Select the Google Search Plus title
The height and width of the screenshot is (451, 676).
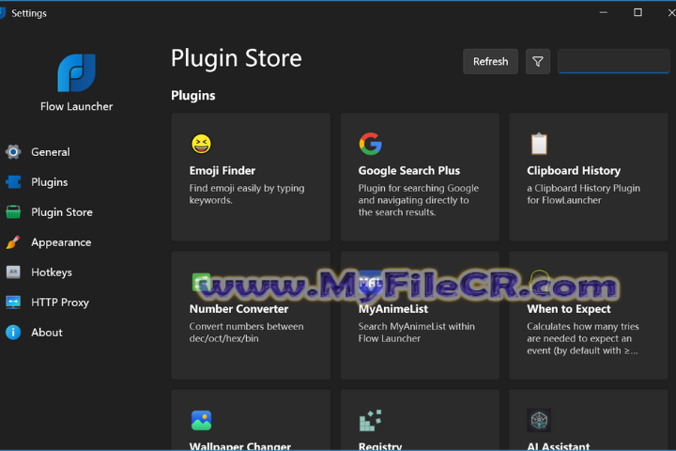click(409, 170)
